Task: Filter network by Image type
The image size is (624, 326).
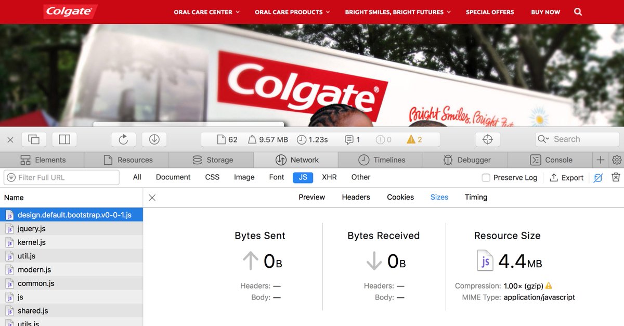Action: [x=244, y=177]
